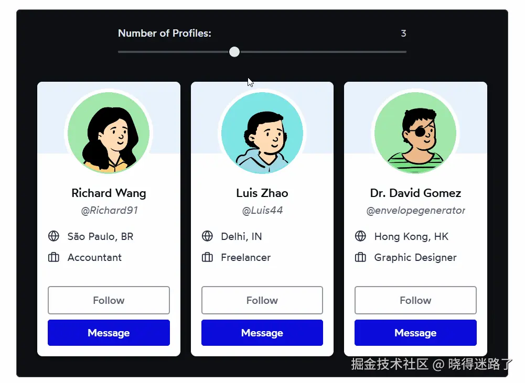Viewport: 525px width, 383px height.
Task: Open the @envelopegenerator username handle
Action: [x=415, y=211]
